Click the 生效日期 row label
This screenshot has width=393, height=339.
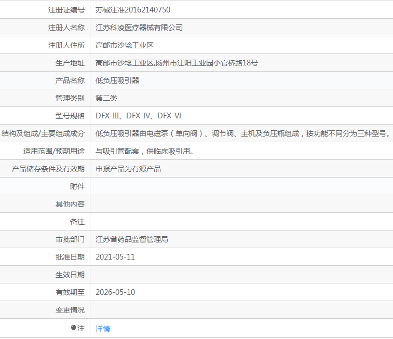70,275
